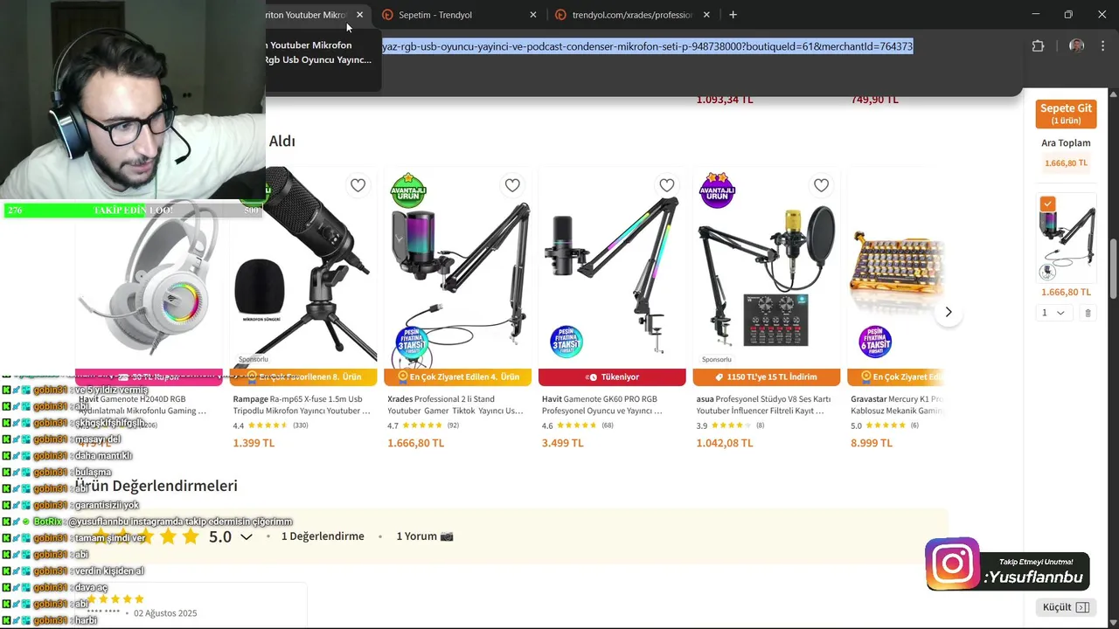Click the Instagram logo overlay
The width and height of the screenshot is (1119, 629).
click(953, 564)
